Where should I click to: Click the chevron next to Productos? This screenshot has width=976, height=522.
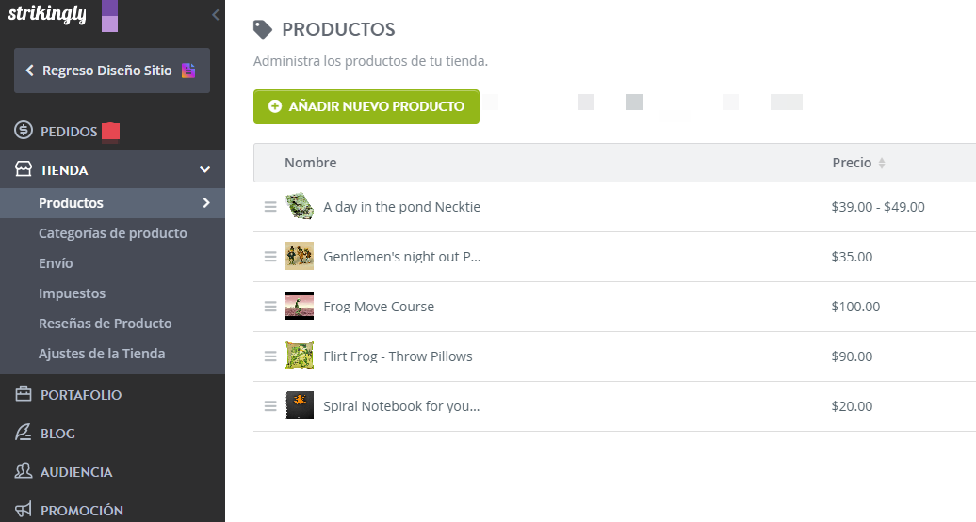[x=206, y=202]
